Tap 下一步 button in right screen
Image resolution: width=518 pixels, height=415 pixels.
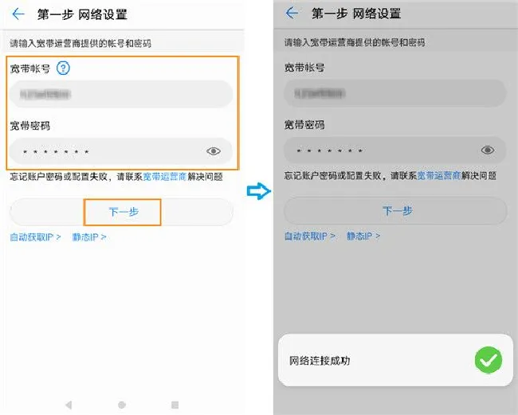point(395,210)
